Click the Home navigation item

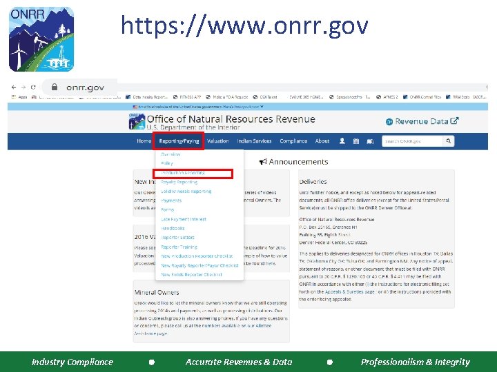tap(144, 141)
